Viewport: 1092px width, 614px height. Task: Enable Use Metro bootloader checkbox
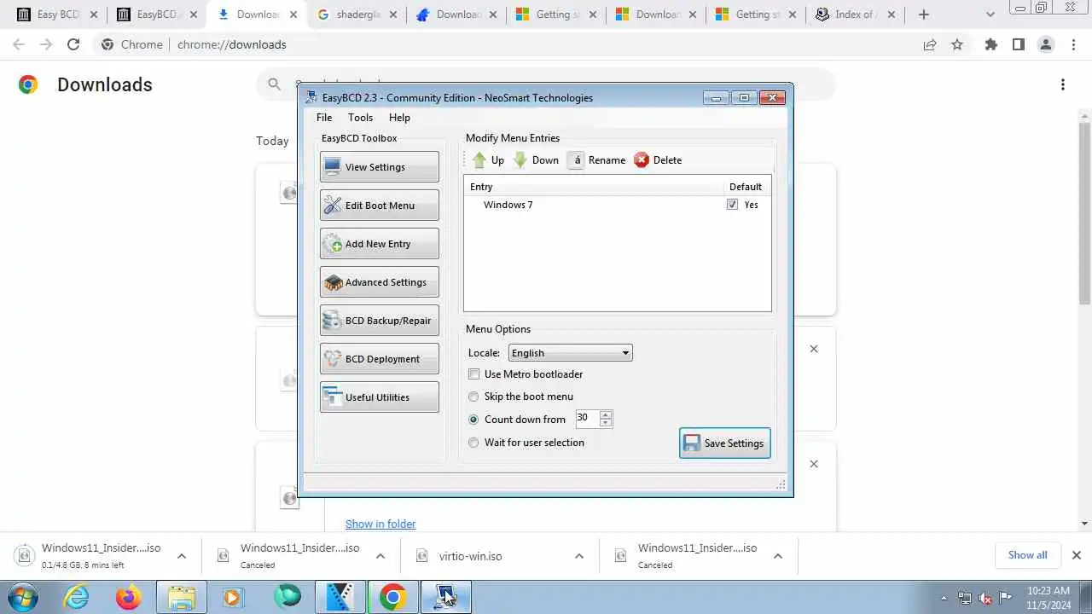click(x=474, y=374)
